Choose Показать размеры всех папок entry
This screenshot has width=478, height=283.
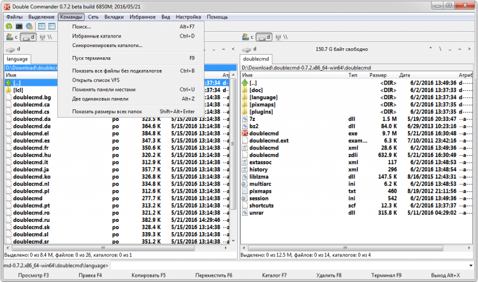(x=131, y=112)
